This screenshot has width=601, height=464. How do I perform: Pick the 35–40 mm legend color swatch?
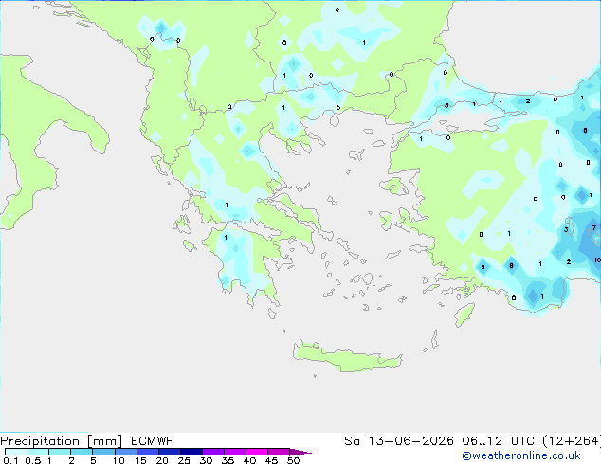235,452
